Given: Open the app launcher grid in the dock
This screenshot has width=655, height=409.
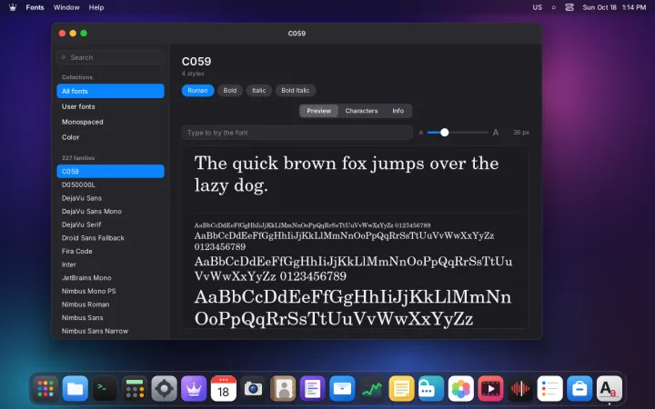Looking at the screenshot, I should coord(45,389).
